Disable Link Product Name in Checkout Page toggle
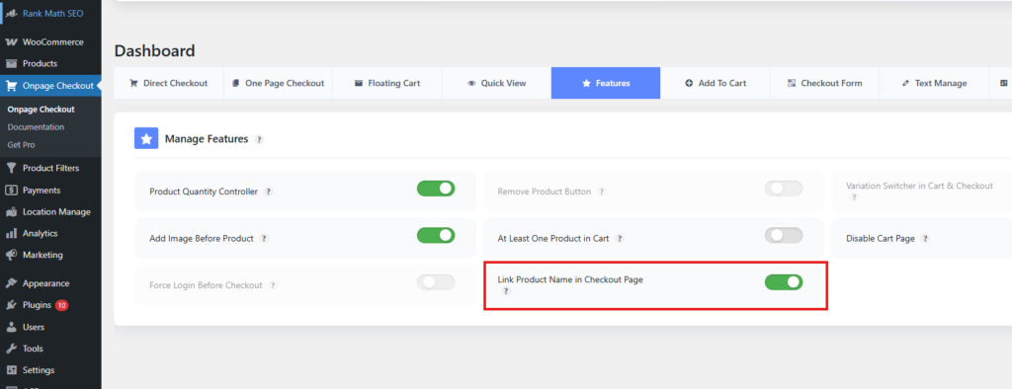Viewport: 1012px width, 389px height. coord(784,282)
